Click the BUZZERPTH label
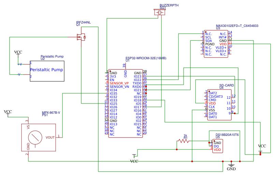Viewport: 274px width, 175px height. click(169, 5)
